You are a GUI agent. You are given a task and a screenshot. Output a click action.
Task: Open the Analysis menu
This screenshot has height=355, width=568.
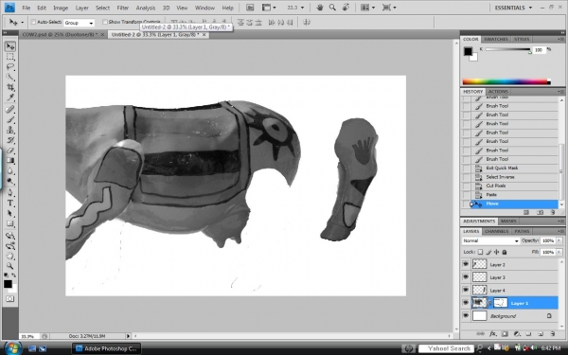click(146, 8)
